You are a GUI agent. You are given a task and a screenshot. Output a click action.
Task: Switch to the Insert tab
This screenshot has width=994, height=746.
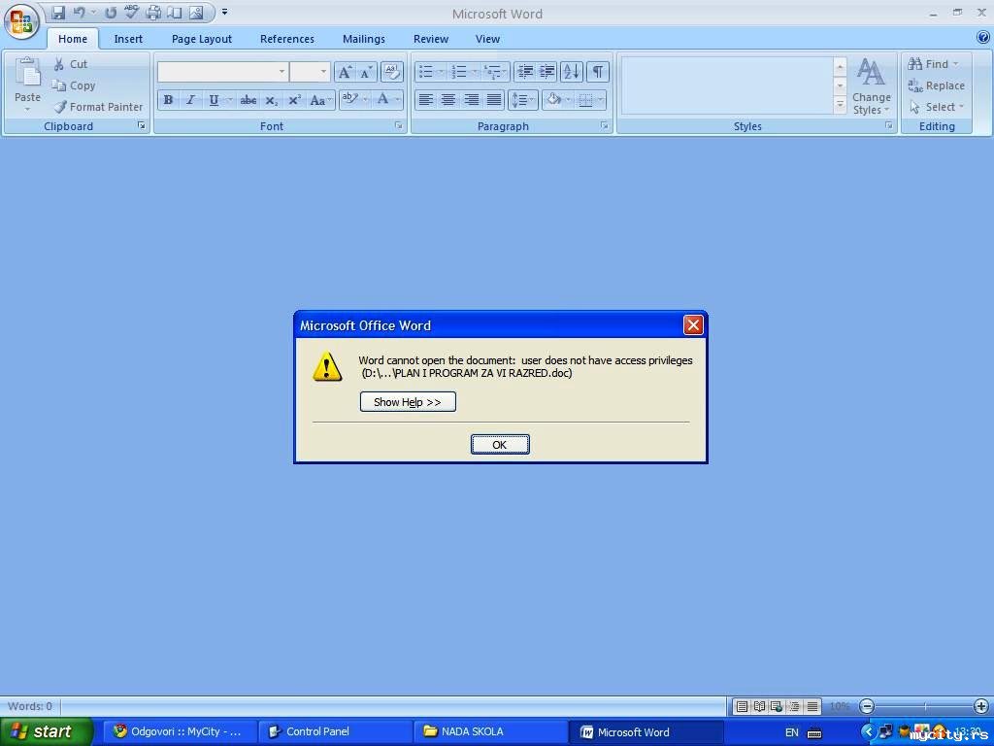[x=128, y=39]
